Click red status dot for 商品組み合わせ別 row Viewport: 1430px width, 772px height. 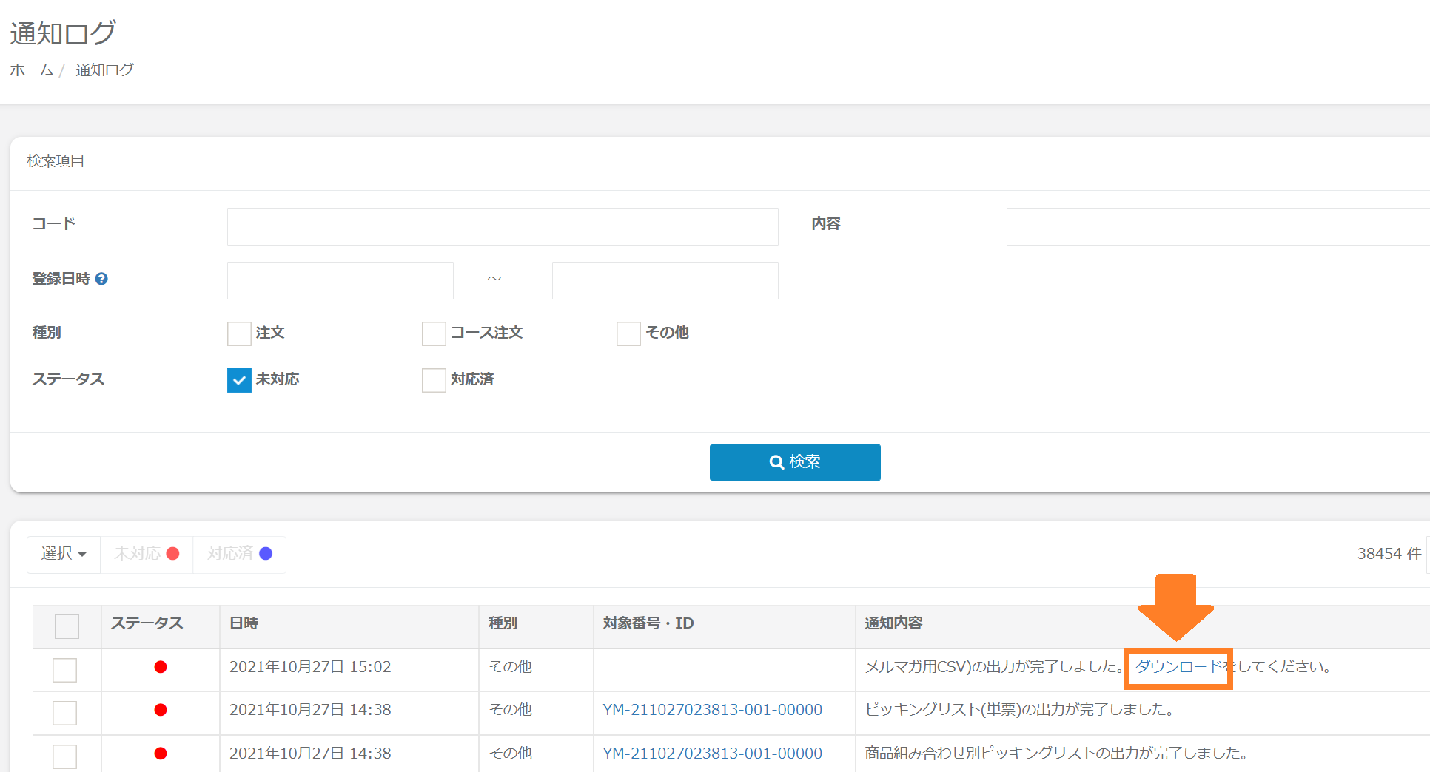point(160,754)
